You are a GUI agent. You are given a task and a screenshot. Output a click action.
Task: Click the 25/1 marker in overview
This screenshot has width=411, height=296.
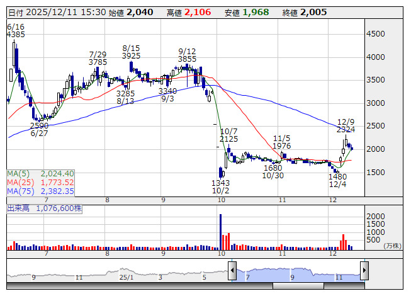(127, 277)
